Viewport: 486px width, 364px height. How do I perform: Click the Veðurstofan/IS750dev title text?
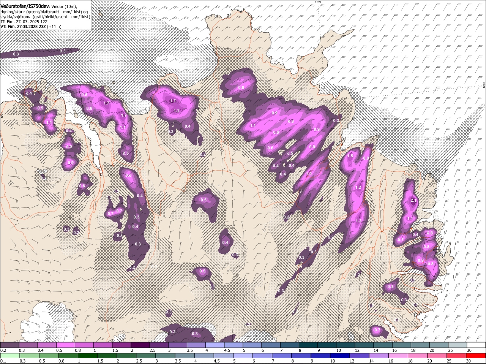pos(25,6)
